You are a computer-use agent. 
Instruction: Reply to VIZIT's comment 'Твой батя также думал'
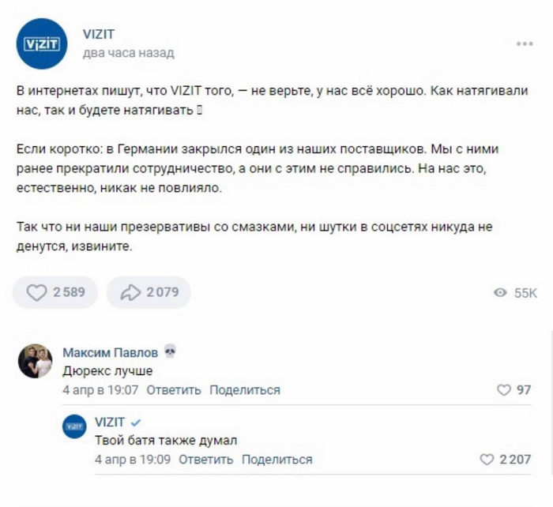[x=206, y=460]
